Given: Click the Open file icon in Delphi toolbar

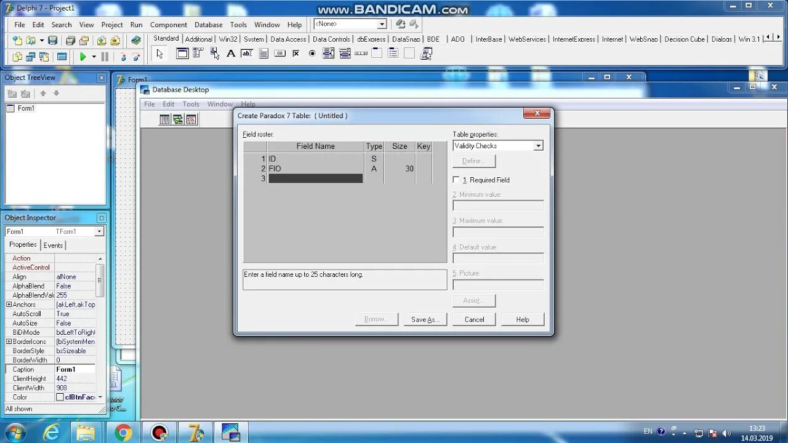Looking at the screenshot, I should [x=30, y=40].
